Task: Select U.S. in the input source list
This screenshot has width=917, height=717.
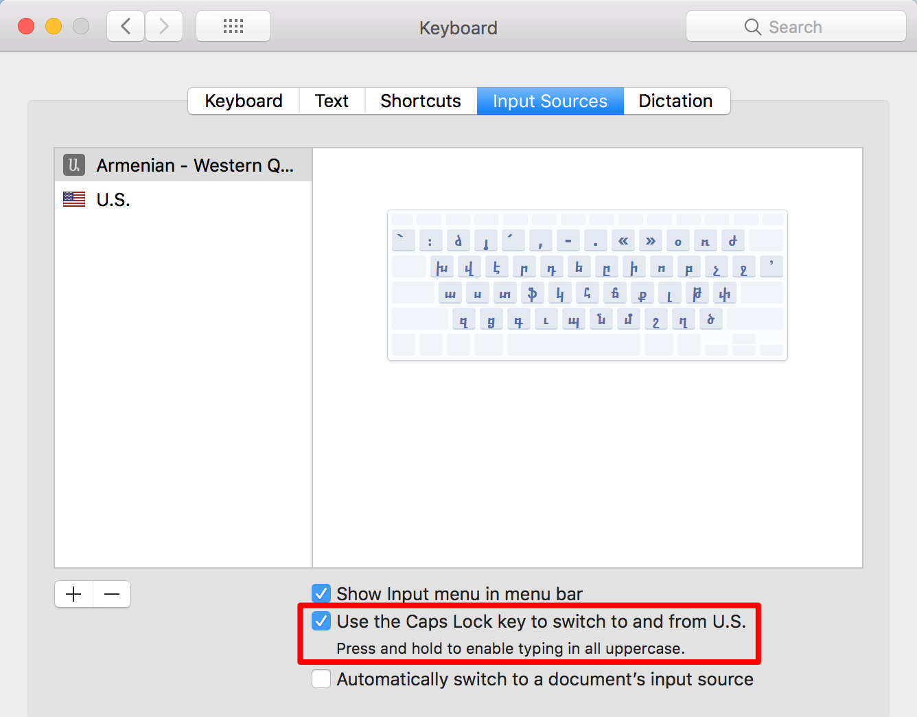Action: coord(113,200)
